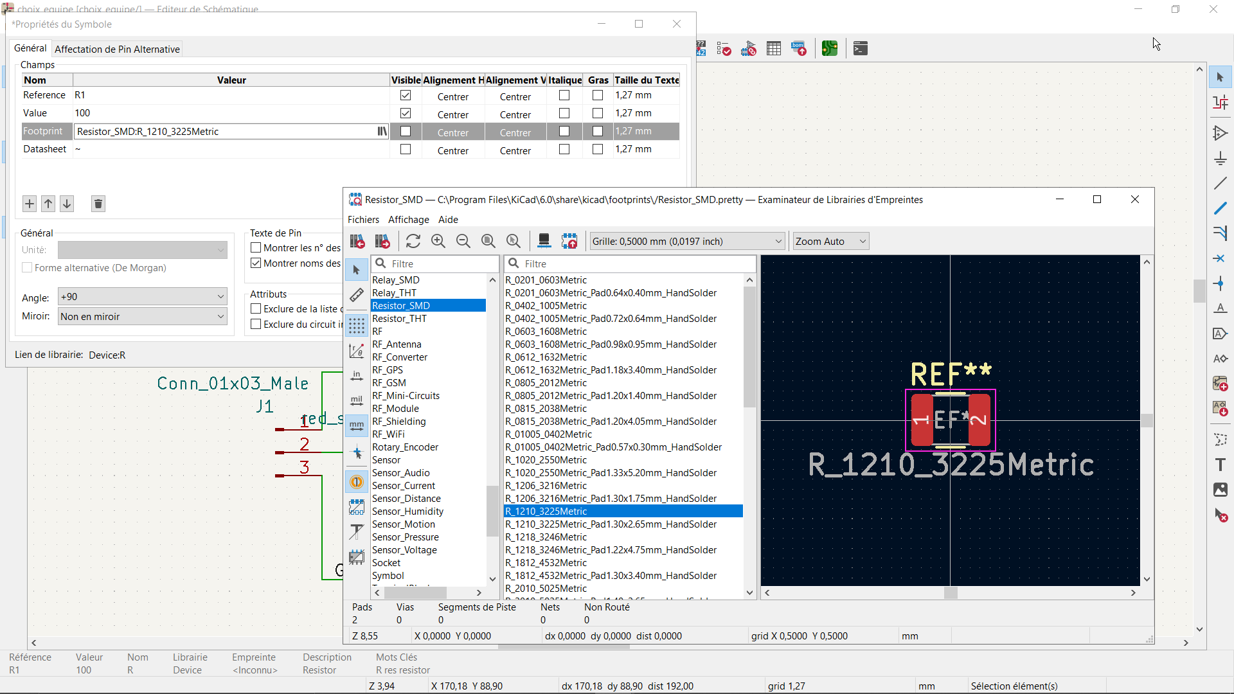Screen dimensions: 1234x694
Task: Click the footprint Filtre search field
Action: click(x=636, y=264)
